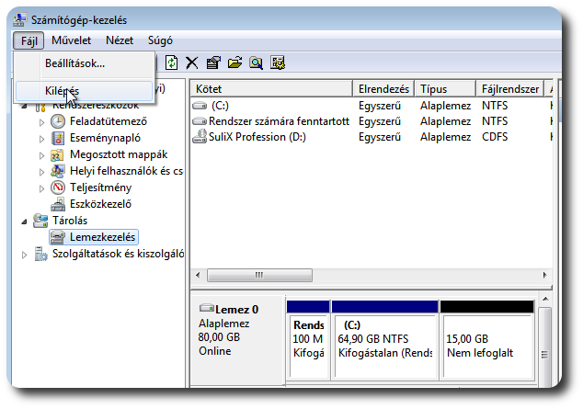Expand the Teljesítmény node

point(41,188)
